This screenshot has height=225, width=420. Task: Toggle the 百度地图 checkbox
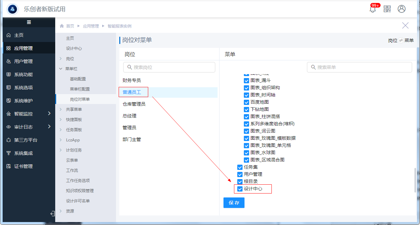(246, 102)
